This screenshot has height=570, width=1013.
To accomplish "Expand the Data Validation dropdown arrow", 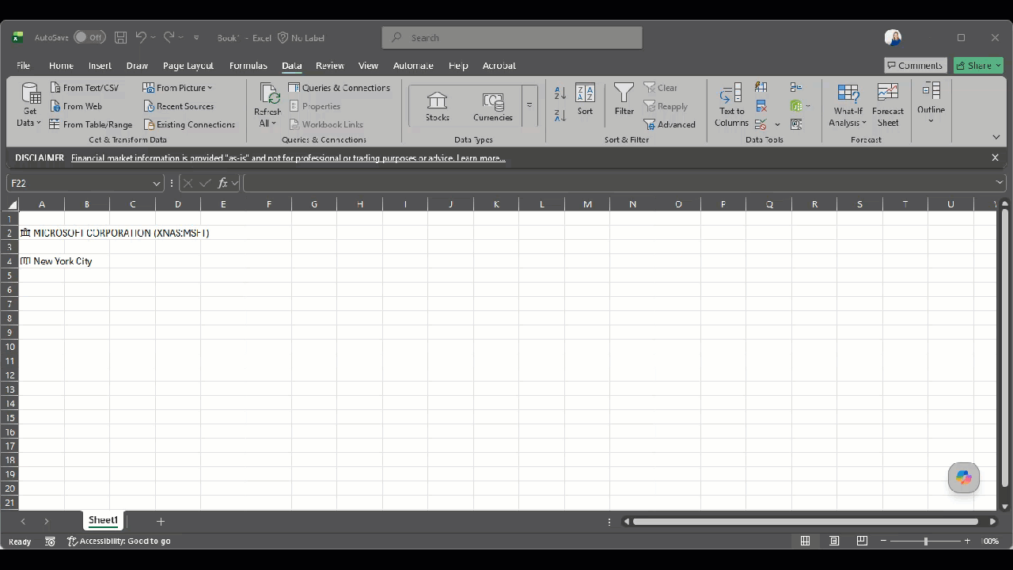I will [x=777, y=124].
